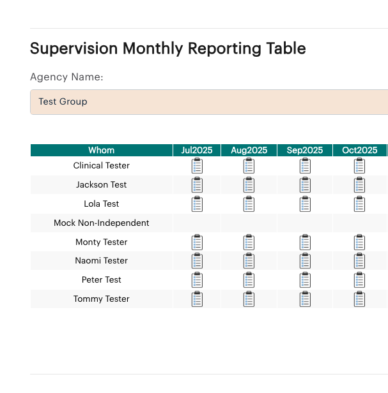
Task: Open Clinical Tester's Jul2025 report icon
Action: click(197, 166)
